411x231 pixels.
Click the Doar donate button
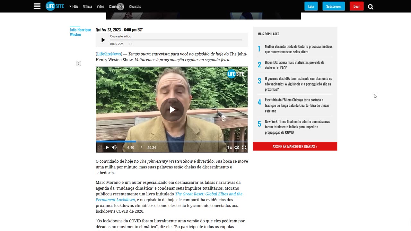pyautogui.click(x=356, y=6)
